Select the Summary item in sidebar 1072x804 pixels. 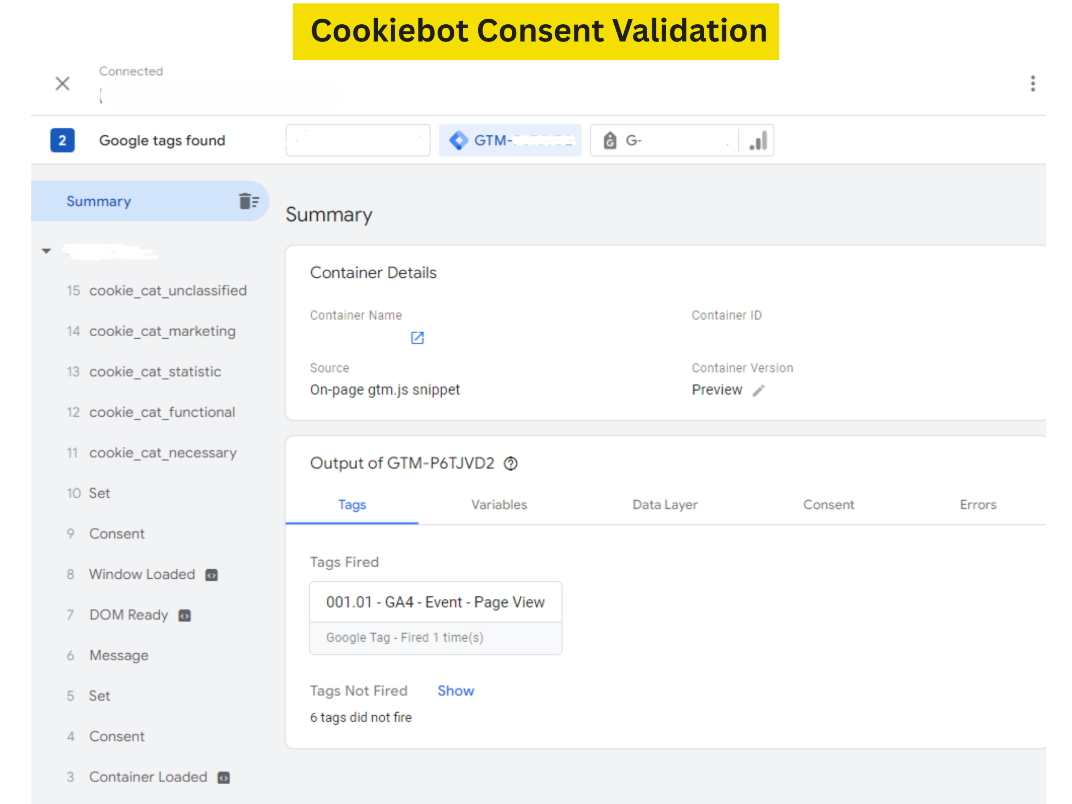pyautogui.click(x=99, y=201)
